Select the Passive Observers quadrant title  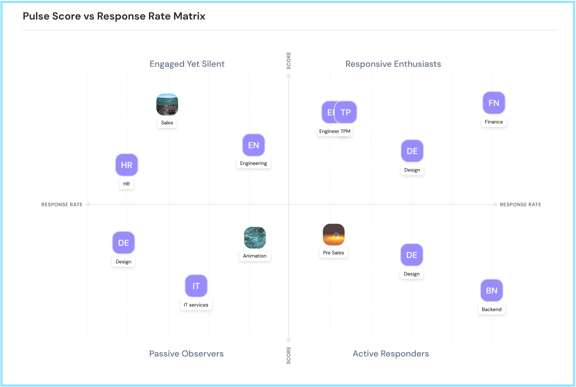(x=186, y=354)
